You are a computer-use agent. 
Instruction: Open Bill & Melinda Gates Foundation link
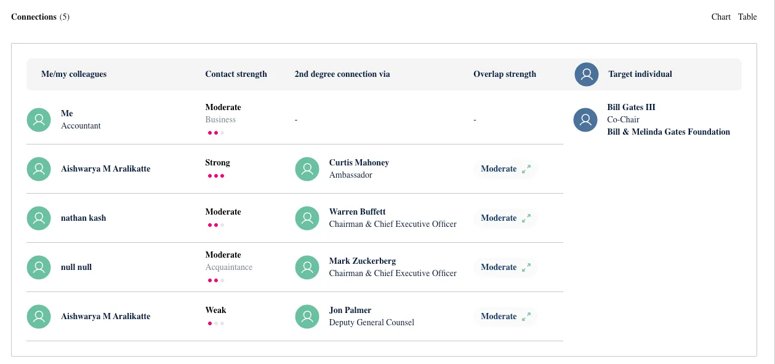pos(669,132)
